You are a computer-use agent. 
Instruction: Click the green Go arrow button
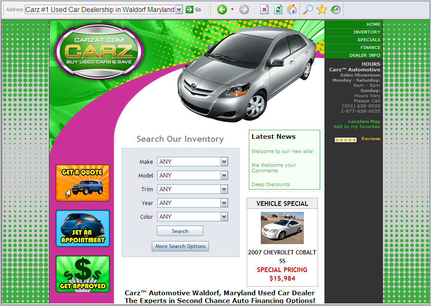(x=190, y=9)
